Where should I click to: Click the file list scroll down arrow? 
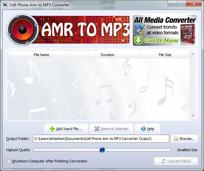[x=193, y=116]
